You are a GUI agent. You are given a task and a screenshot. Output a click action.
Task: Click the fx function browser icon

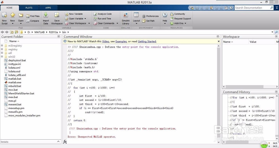coord(65,142)
